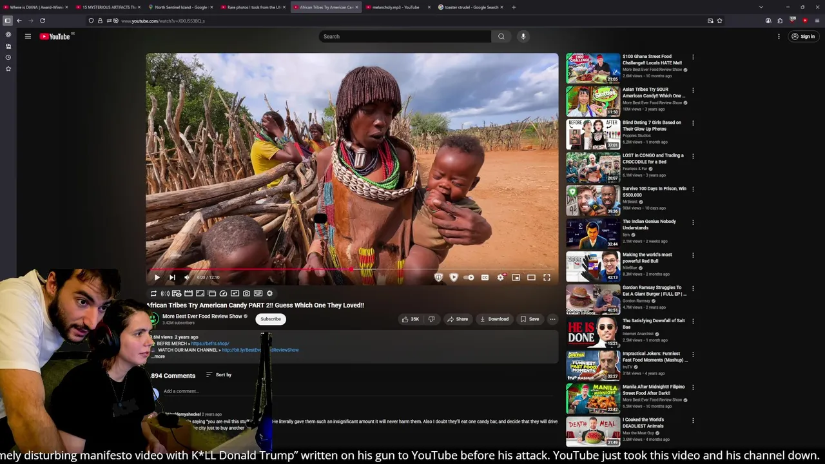
Task: Open options for LOST in CONGO video
Action: click(693, 156)
